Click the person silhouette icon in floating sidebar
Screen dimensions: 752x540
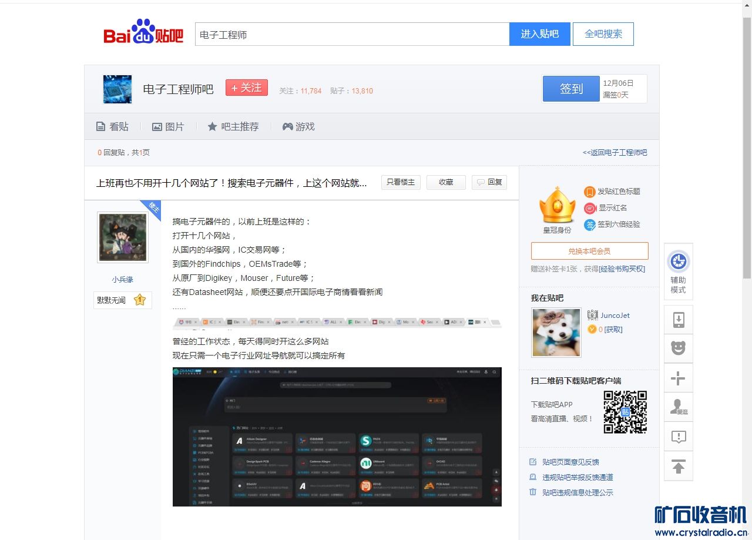click(x=679, y=407)
